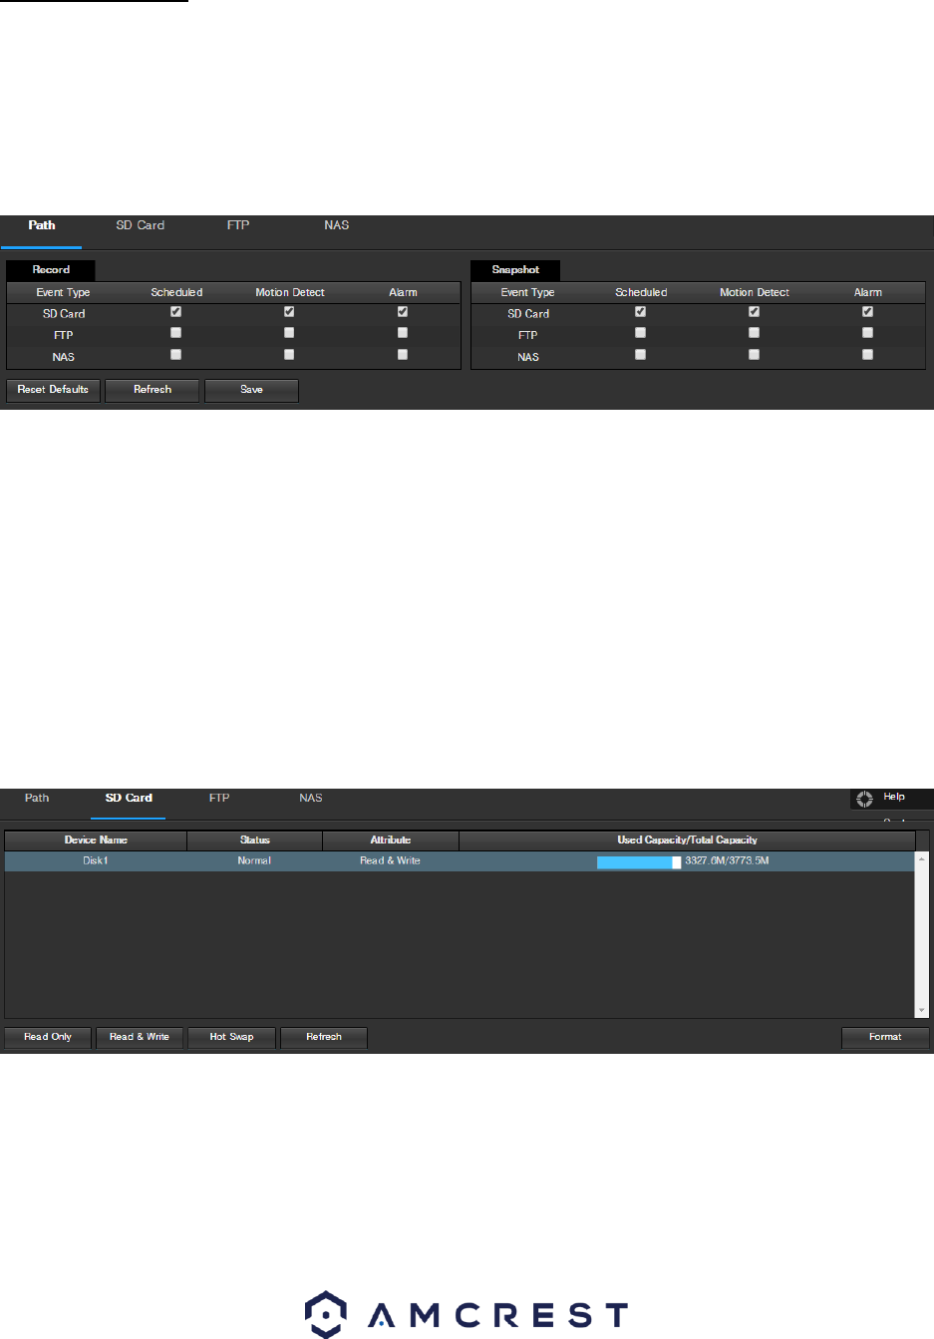This screenshot has width=934, height=1339.
Task: Click the Amcrest logo
Action: [x=467, y=1314]
